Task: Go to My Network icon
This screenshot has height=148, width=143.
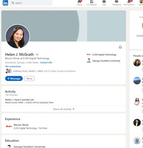Action: 92,2
